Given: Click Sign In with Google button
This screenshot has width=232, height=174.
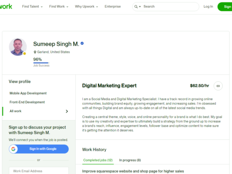Looking at the screenshot, I should point(39,149).
